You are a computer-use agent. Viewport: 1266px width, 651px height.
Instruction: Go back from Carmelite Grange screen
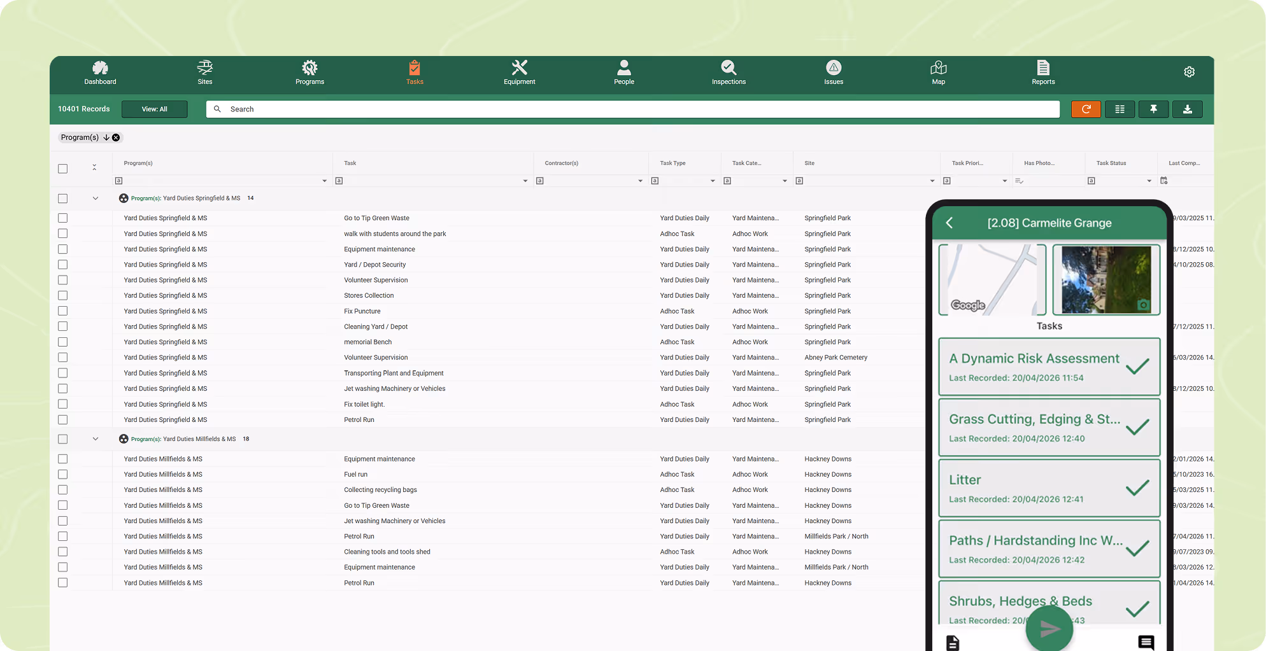(949, 223)
